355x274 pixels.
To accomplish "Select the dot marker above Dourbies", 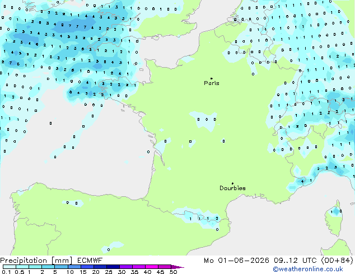I will pyautogui.click(x=232, y=183).
